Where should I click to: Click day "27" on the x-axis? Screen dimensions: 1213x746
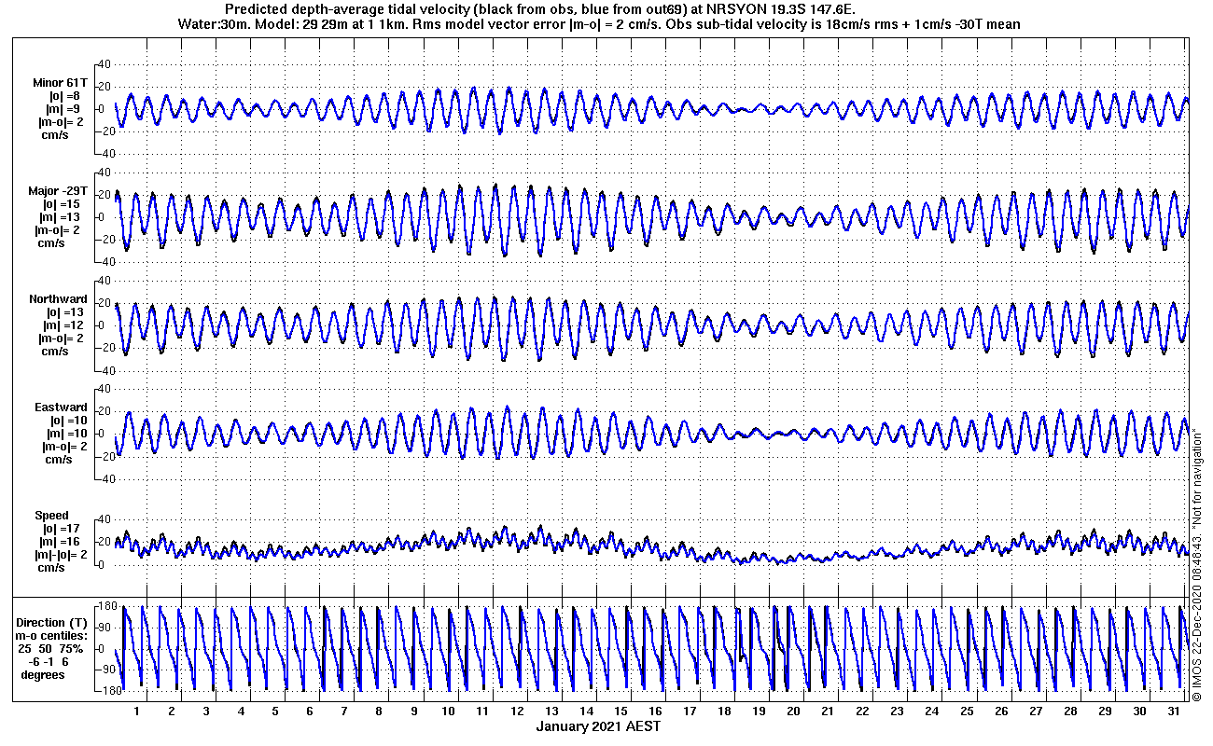pos(1035,711)
